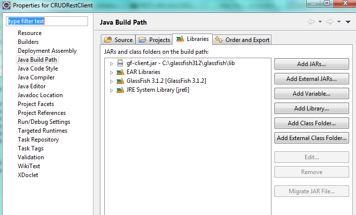Click the type filter text field
Image resolution: width=356 pixels, height=215 pixels.
[x=47, y=22]
